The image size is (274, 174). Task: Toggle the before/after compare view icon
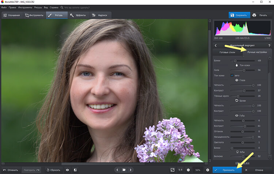pos(75,170)
